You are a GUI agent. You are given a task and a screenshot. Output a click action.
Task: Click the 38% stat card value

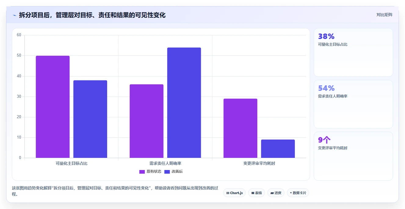[x=326, y=36]
